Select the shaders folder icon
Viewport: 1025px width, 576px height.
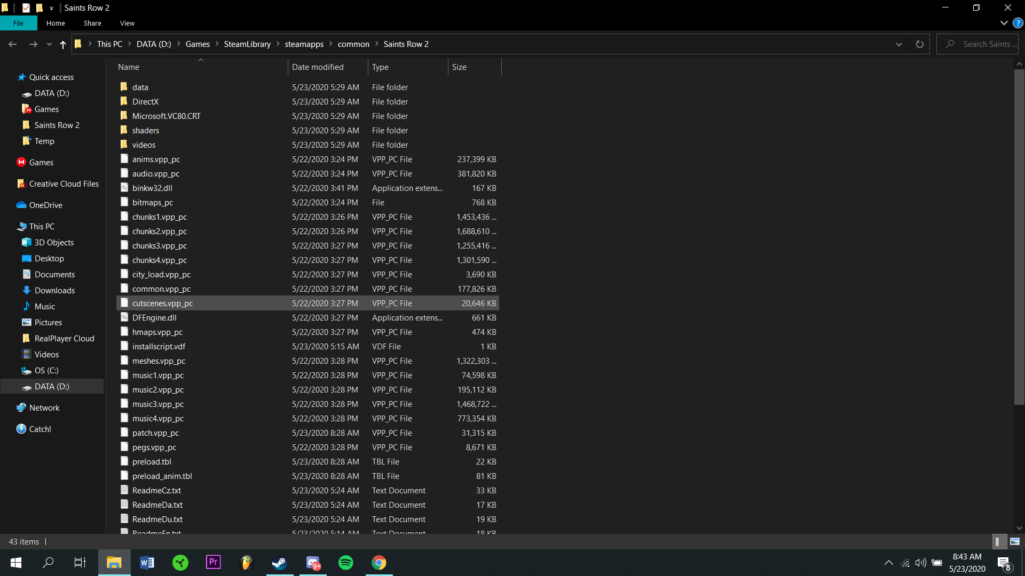pyautogui.click(x=124, y=130)
